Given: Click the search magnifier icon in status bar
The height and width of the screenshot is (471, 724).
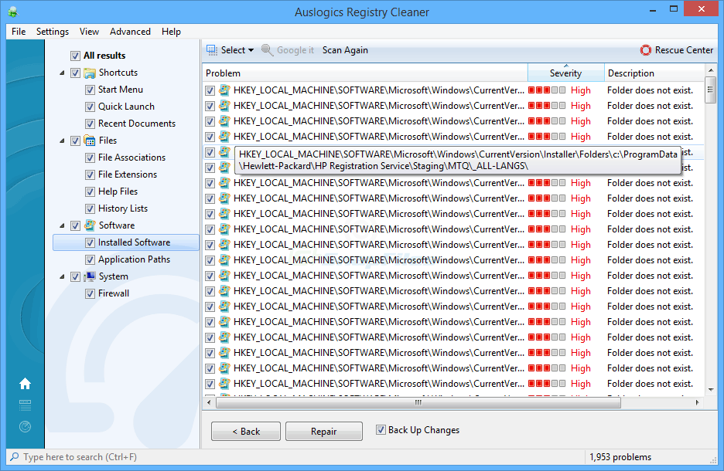Looking at the screenshot, I should click(15, 456).
